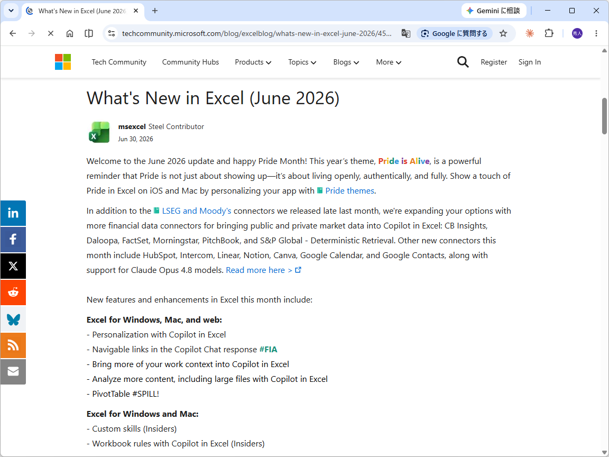Share article on X

click(x=13, y=266)
